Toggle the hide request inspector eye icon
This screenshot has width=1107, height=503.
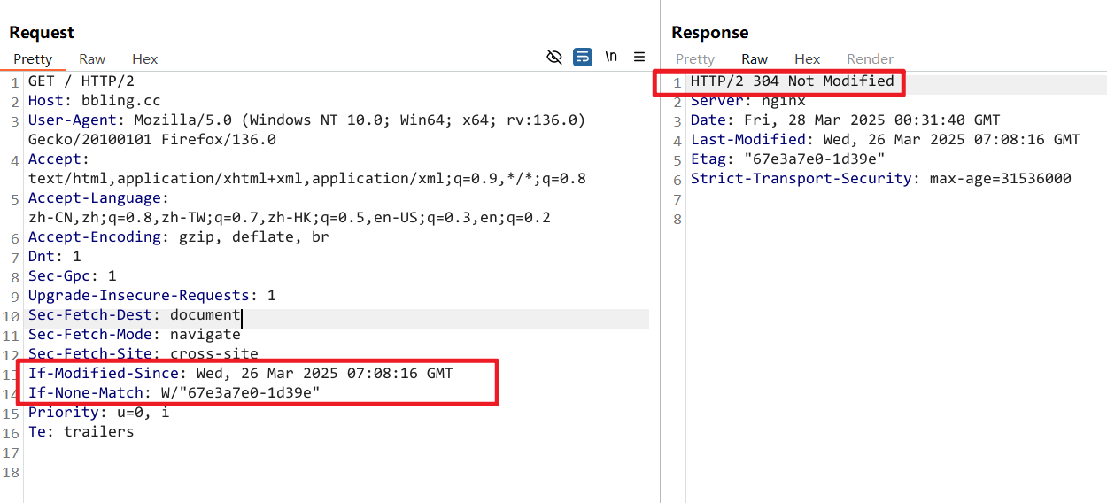point(554,58)
